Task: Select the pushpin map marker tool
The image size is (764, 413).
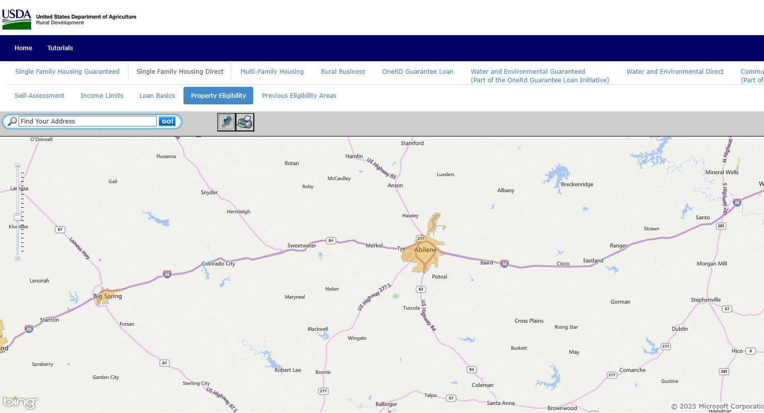Action: tap(226, 122)
